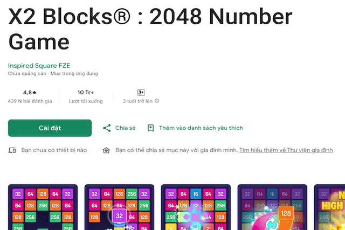345x230 pixels.
Task: Click the devices icon near Bạn chưa có thiết bị nào
Action: tap(12, 150)
